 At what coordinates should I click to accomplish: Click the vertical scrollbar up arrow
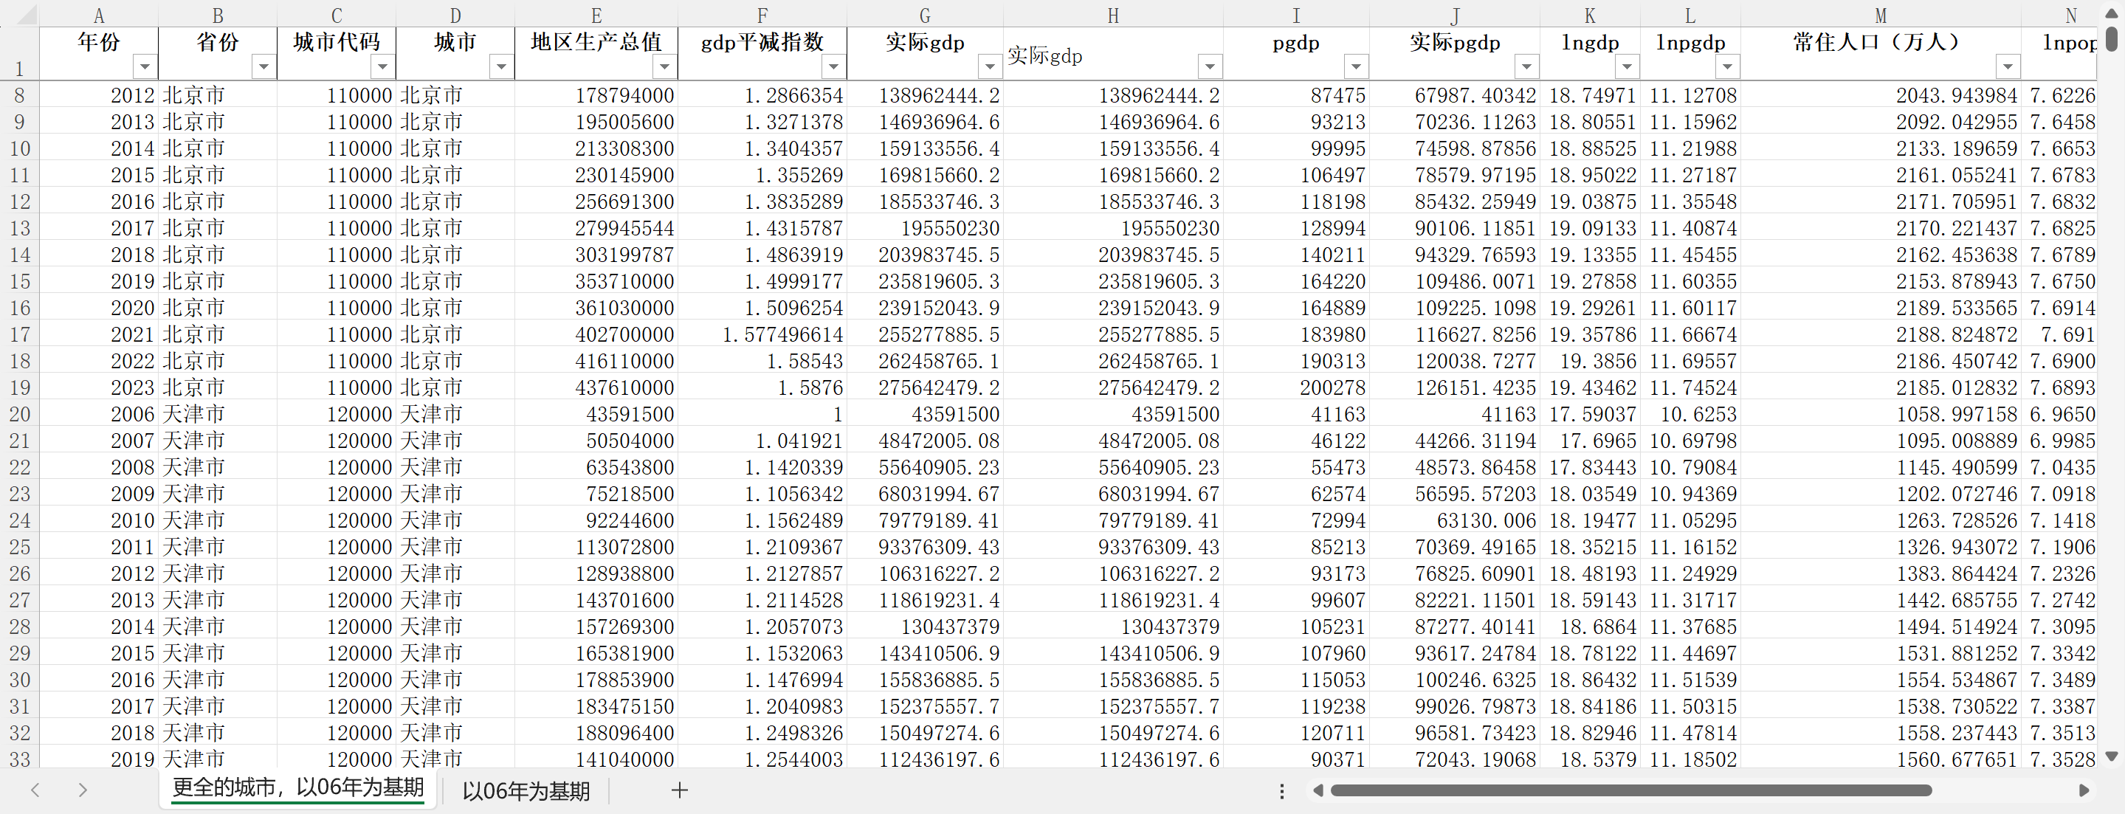click(x=2111, y=14)
